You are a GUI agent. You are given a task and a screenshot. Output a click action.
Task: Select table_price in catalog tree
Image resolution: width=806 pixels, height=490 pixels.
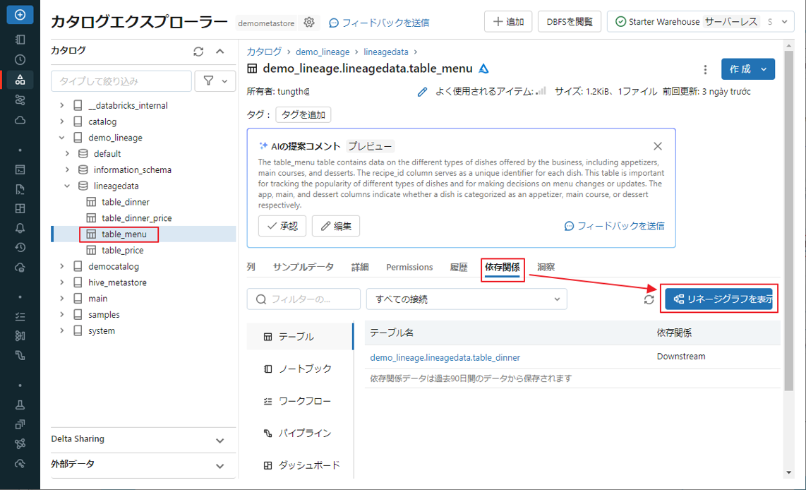[x=122, y=251]
